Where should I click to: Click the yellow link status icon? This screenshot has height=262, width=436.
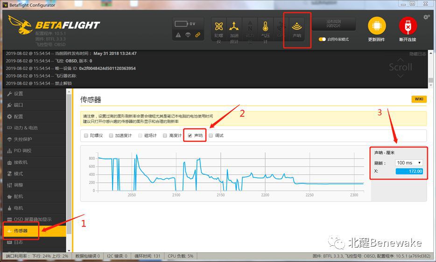pos(198,35)
